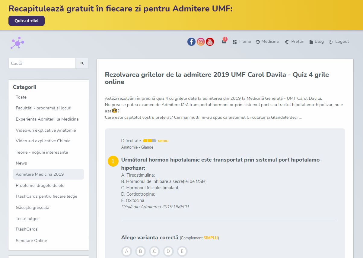Open Probleme, dragele de ele category
363x258 pixels.
coord(40,185)
